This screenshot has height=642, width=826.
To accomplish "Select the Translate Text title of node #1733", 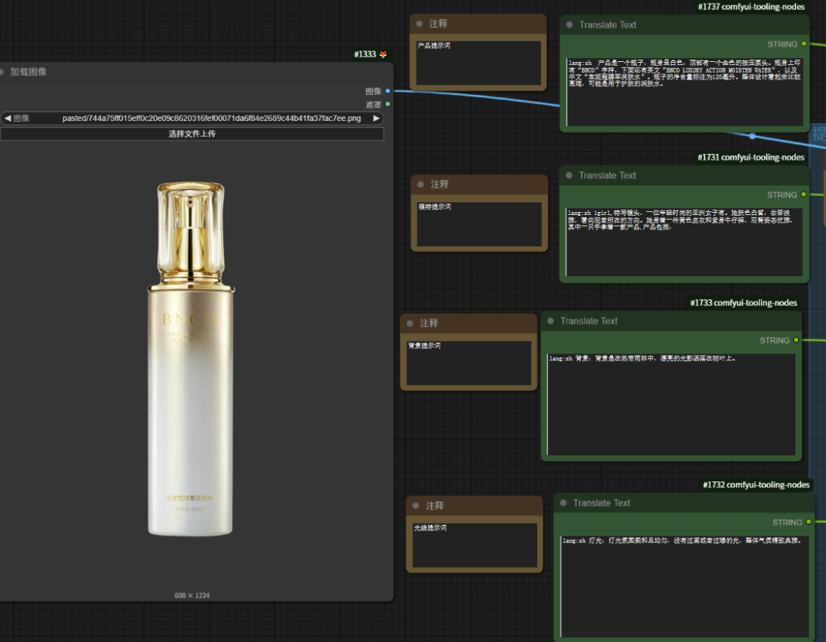I will tap(588, 321).
